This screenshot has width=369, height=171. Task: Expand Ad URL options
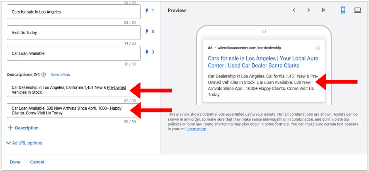[24, 143]
